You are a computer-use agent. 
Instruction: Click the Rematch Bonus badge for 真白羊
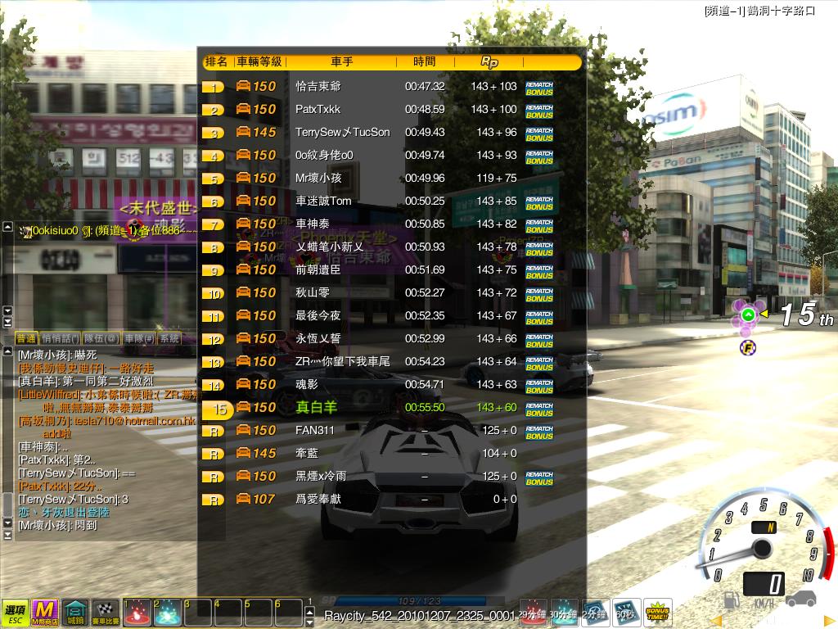539,410
